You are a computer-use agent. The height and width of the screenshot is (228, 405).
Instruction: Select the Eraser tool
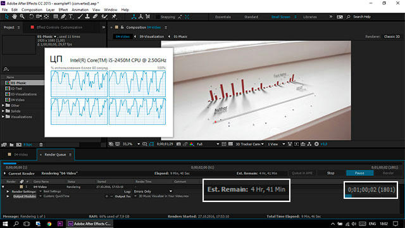coord(96,16)
